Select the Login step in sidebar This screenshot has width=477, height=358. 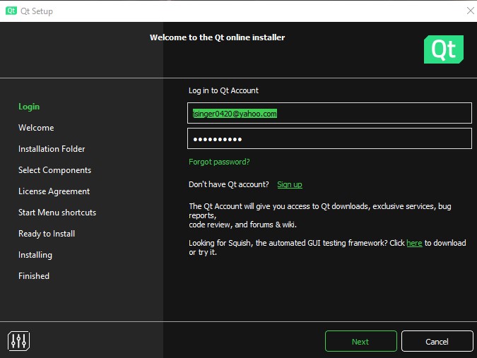click(x=29, y=107)
